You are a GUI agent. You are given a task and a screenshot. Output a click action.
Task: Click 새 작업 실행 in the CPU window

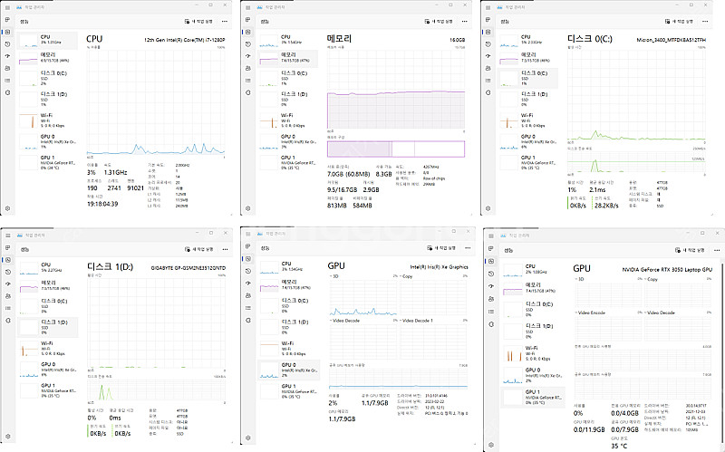[x=199, y=20]
